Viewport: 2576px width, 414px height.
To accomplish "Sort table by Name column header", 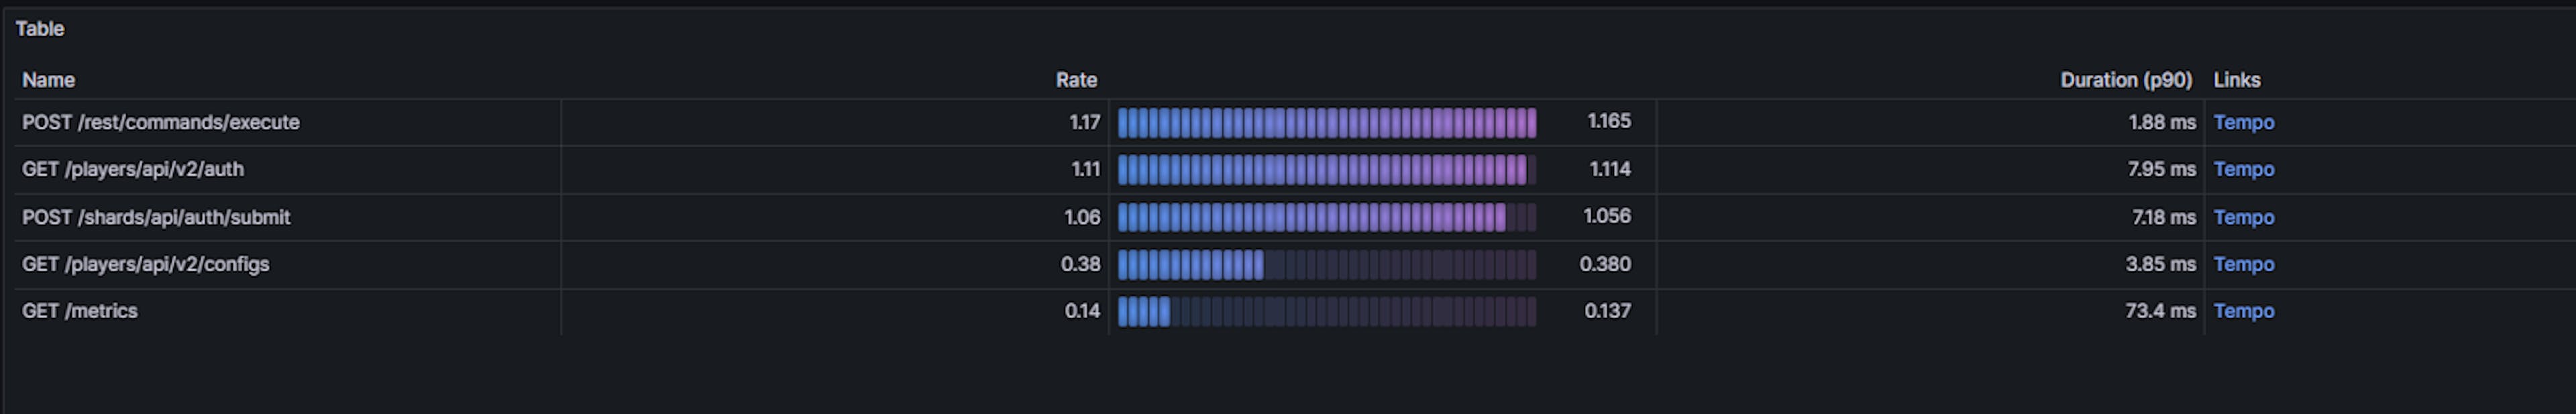I will tap(48, 80).
